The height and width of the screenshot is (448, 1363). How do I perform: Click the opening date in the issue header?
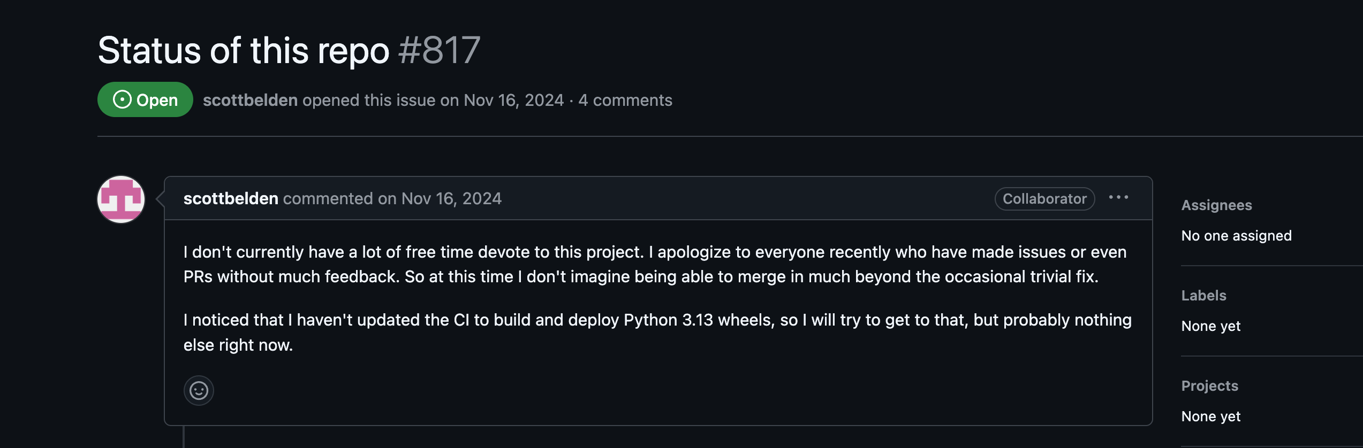click(x=513, y=100)
